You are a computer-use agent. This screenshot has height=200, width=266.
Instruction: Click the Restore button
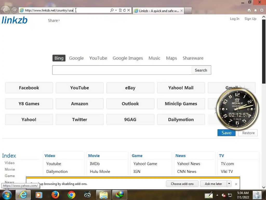tap(248, 133)
